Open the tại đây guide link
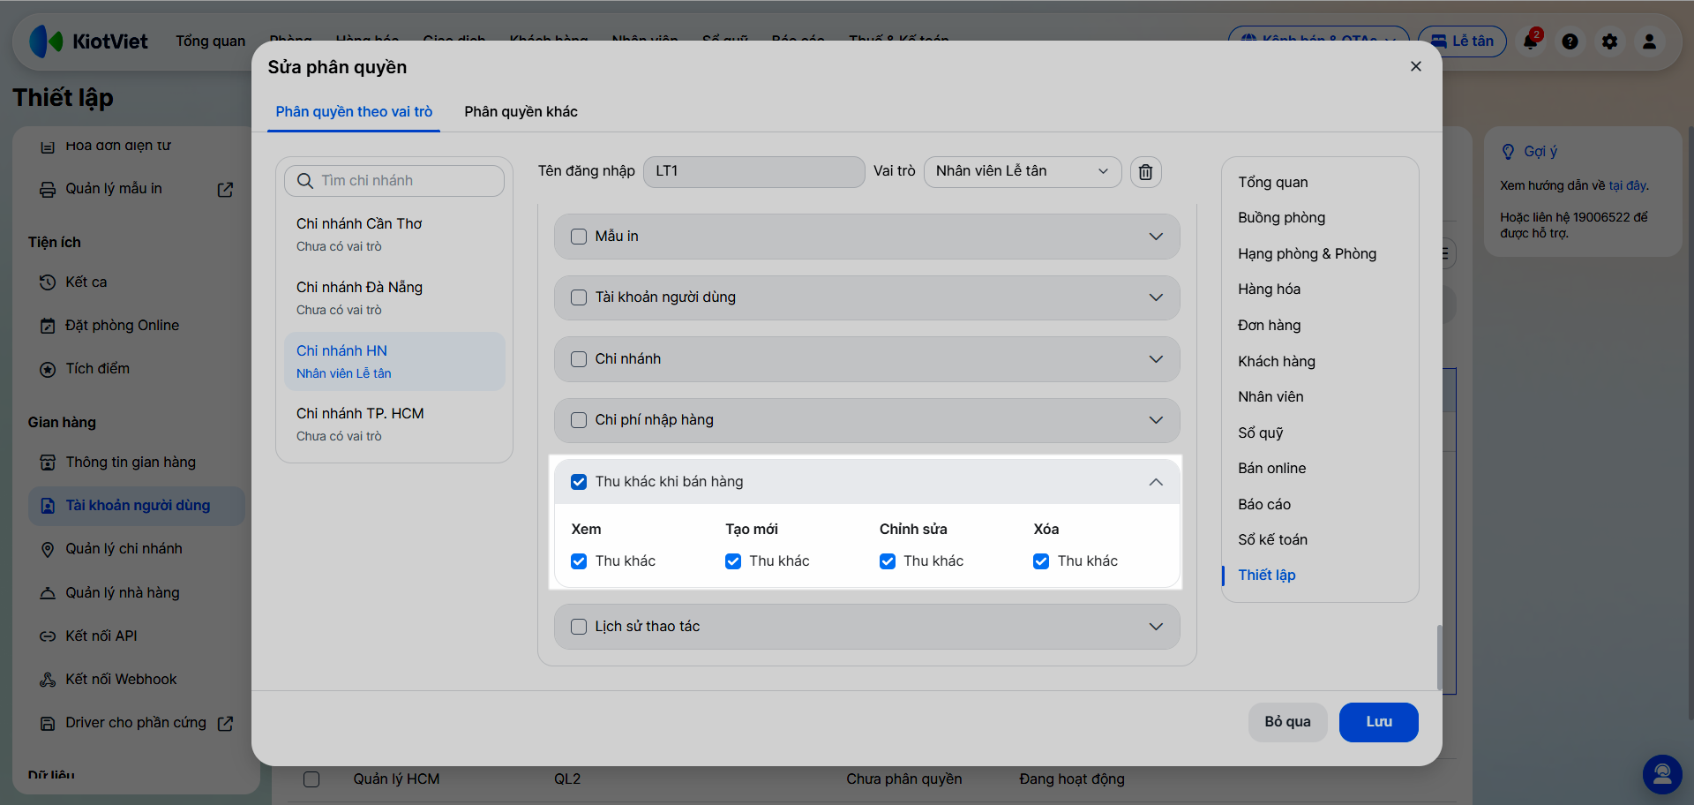 pos(1627,186)
